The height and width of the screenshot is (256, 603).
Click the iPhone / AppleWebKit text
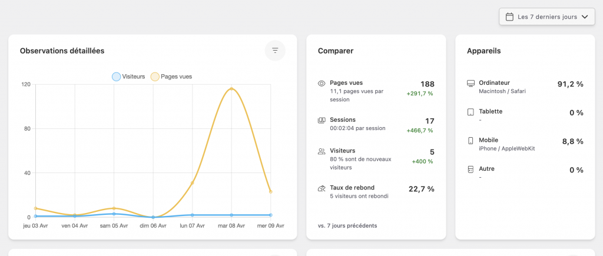point(507,149)
